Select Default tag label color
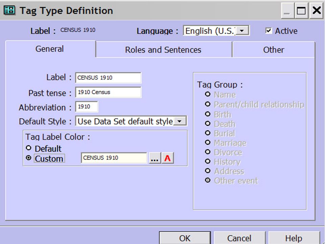 click(28, 148)
